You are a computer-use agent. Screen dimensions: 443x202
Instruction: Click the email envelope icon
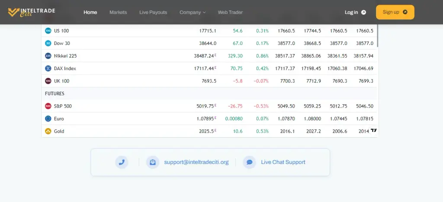[153, 162]
